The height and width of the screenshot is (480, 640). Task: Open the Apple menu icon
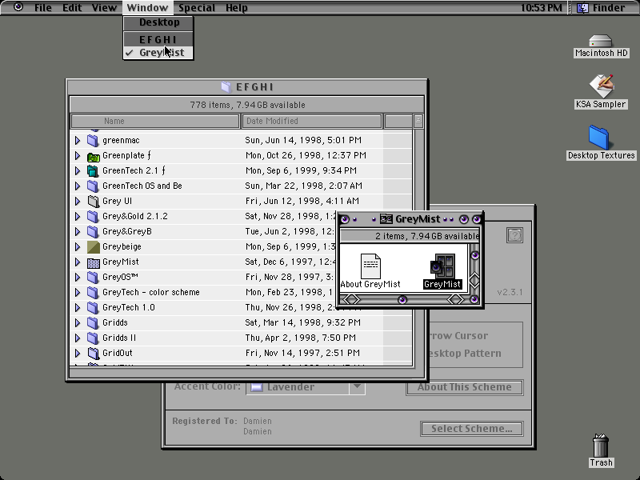point(18,7)
